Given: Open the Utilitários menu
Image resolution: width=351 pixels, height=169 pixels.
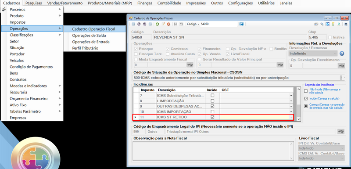Looking at the screenshot, I should pyautogui.click(x=266, y=3).
